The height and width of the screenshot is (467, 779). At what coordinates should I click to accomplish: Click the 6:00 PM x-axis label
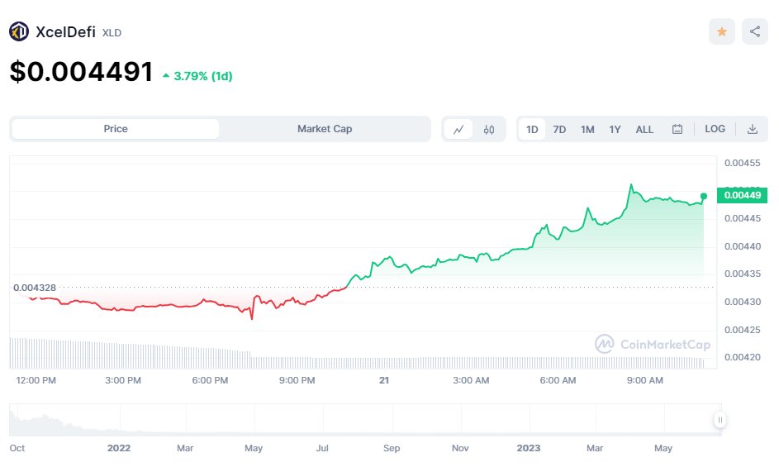pos(210,380)
